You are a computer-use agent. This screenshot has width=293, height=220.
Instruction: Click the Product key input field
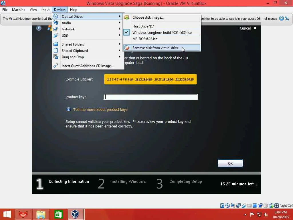coord(151,97)
